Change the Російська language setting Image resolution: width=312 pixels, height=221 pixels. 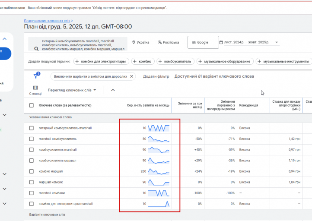169,42
